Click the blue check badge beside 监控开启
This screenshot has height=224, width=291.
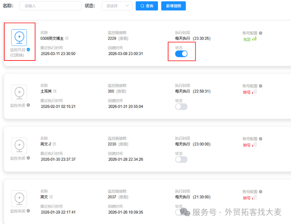coord(28,50)
